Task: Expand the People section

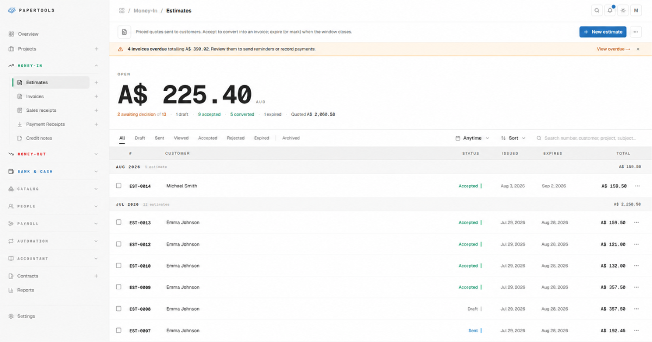Action: (x=96, y=206)
